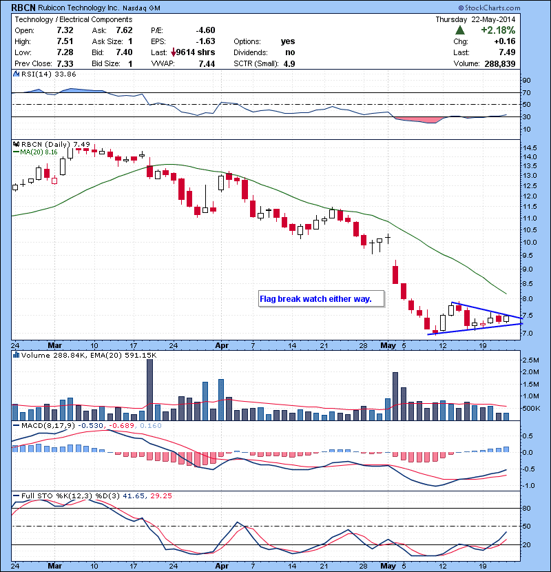Click the Chg value +0.16
Screen dimensions: 551x572
tap(505, 41)
